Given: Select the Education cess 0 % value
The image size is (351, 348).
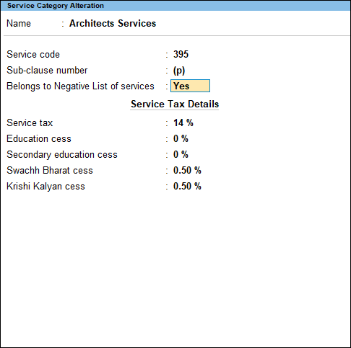Looking at the screenshot, I should (x=181, y=138).
